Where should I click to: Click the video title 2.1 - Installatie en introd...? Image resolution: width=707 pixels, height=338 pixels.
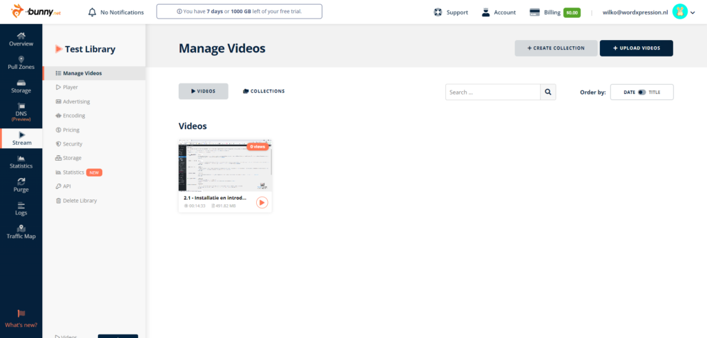[215, 198]
